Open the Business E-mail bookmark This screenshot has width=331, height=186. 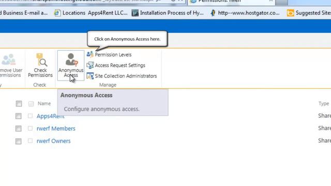[24, 13]
